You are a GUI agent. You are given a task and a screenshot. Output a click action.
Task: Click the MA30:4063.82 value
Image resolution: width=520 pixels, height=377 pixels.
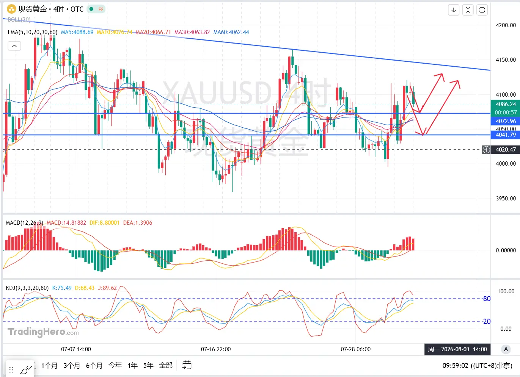(192, 32)
